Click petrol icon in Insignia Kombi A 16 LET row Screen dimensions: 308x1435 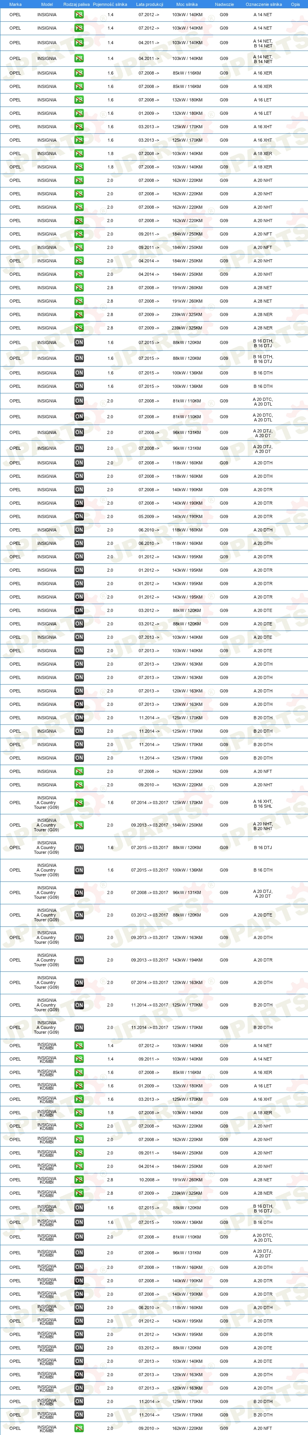(79, 1086)
